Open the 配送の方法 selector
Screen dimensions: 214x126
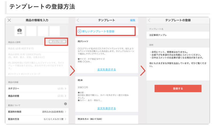[x=37, y=119]
